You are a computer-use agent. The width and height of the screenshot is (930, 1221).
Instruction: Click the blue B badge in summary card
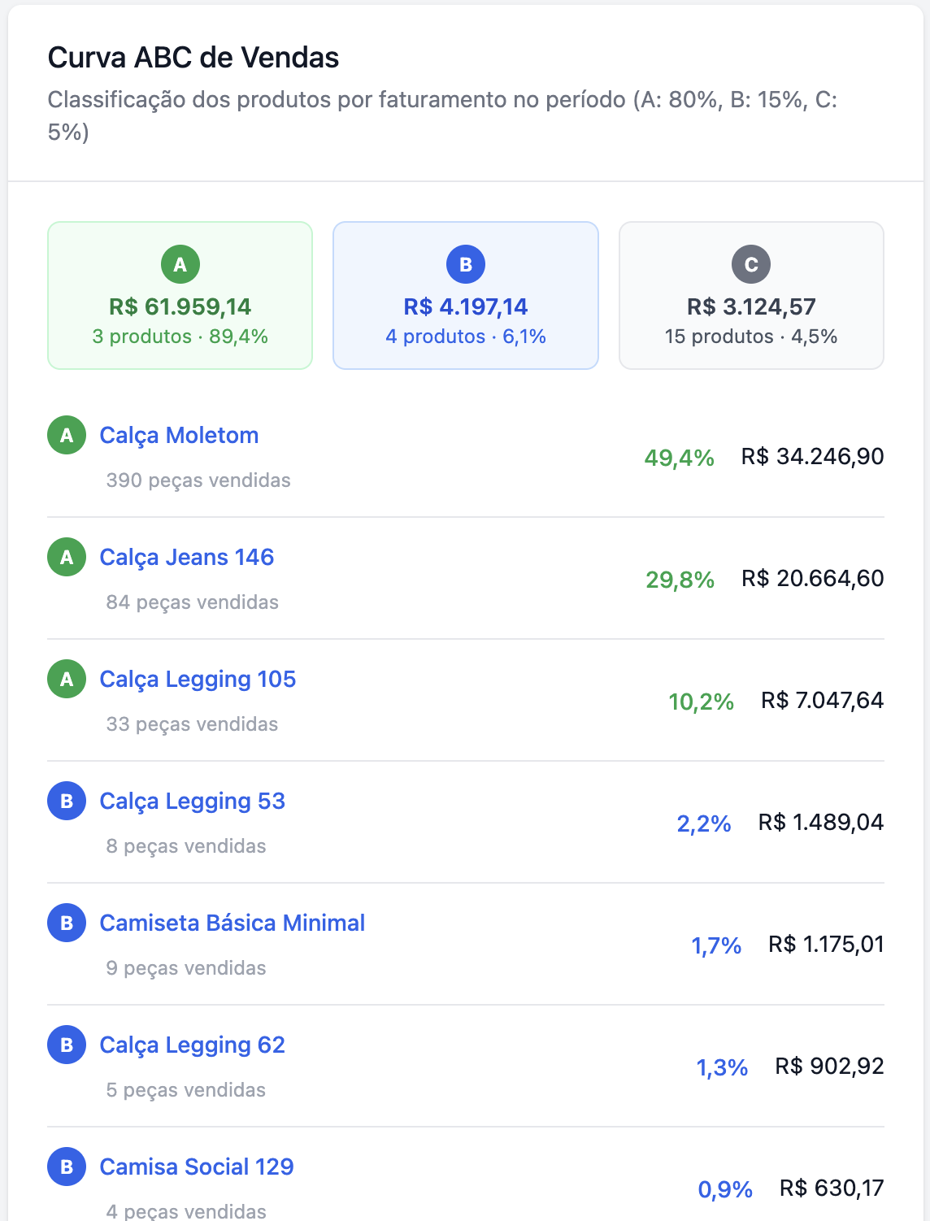(x=466, y=264)
